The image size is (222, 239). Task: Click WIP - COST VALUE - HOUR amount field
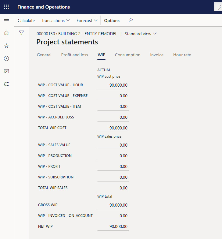pos(113,85)
